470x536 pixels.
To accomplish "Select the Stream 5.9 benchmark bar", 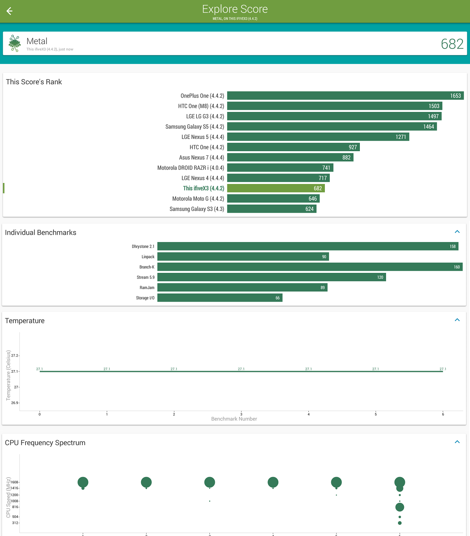I will pos(272,277).
